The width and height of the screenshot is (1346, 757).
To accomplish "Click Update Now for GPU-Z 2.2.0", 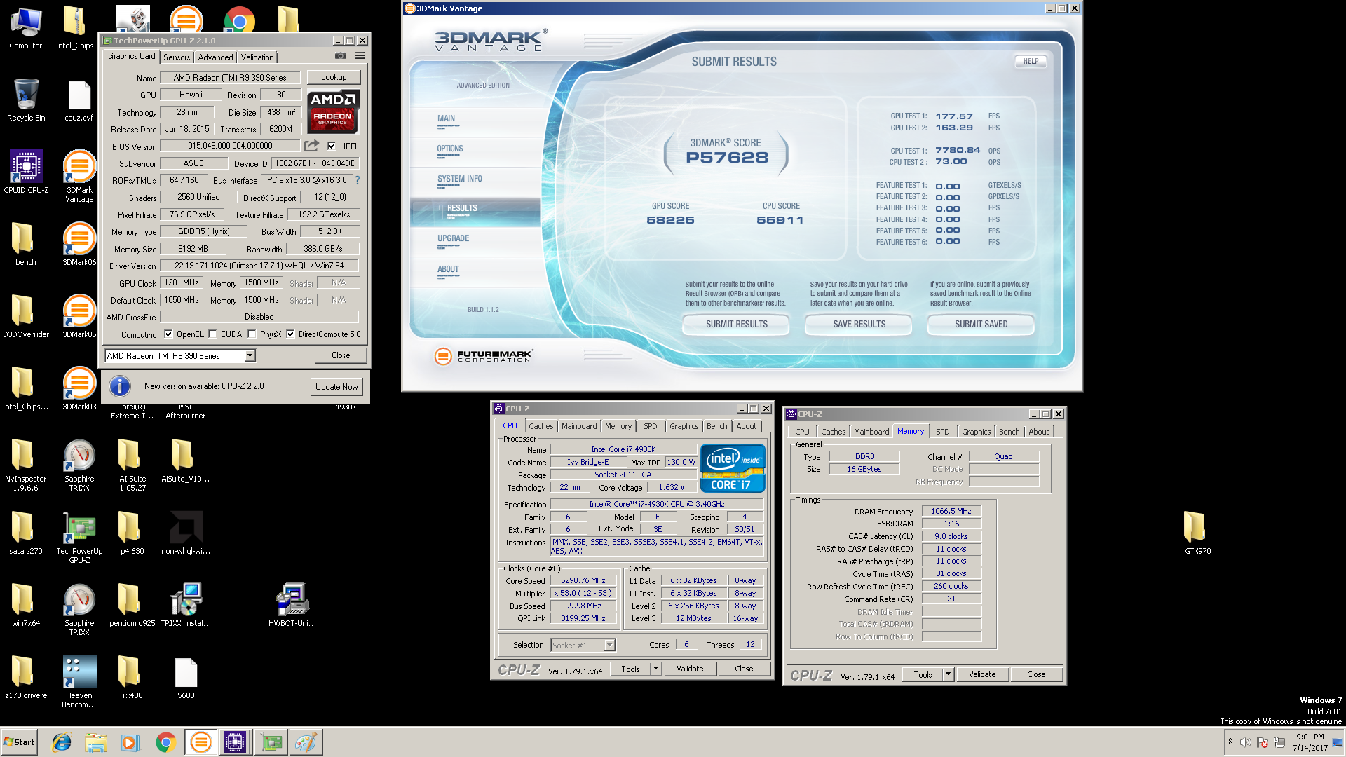I will pos(336,386).
